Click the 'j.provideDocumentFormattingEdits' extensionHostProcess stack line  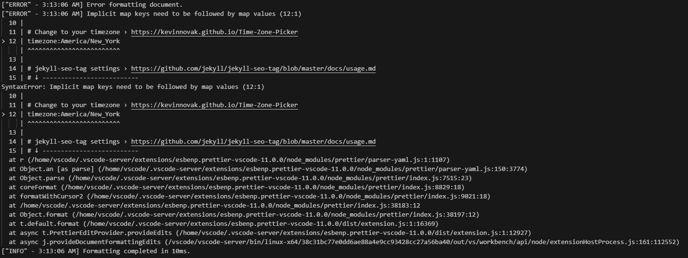click(x=344, y=242)
